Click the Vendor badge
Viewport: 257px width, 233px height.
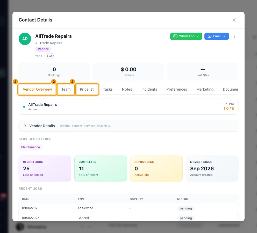43,49
